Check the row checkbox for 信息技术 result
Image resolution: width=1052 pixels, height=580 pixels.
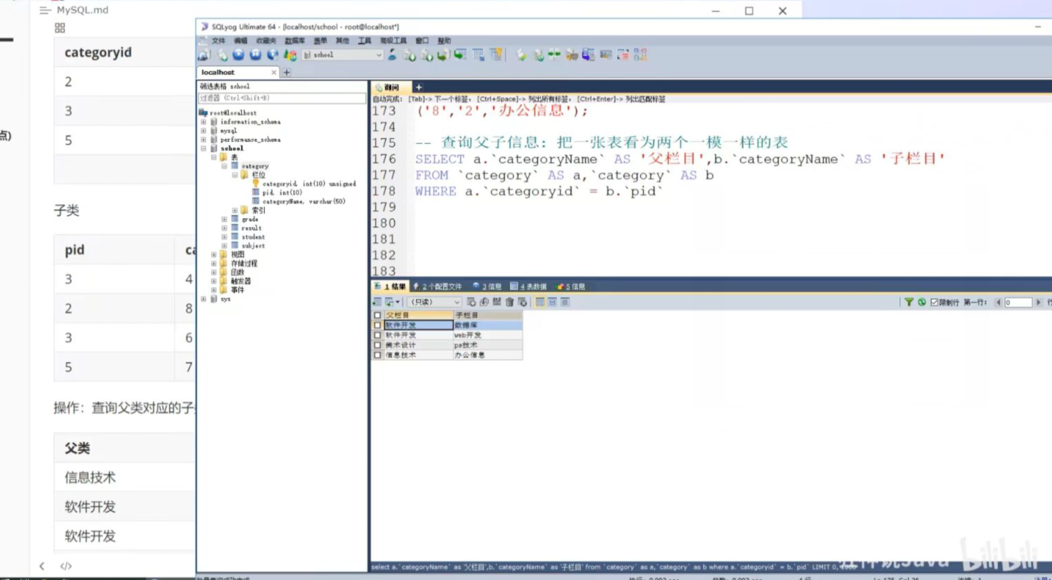[x=377, y=355]
